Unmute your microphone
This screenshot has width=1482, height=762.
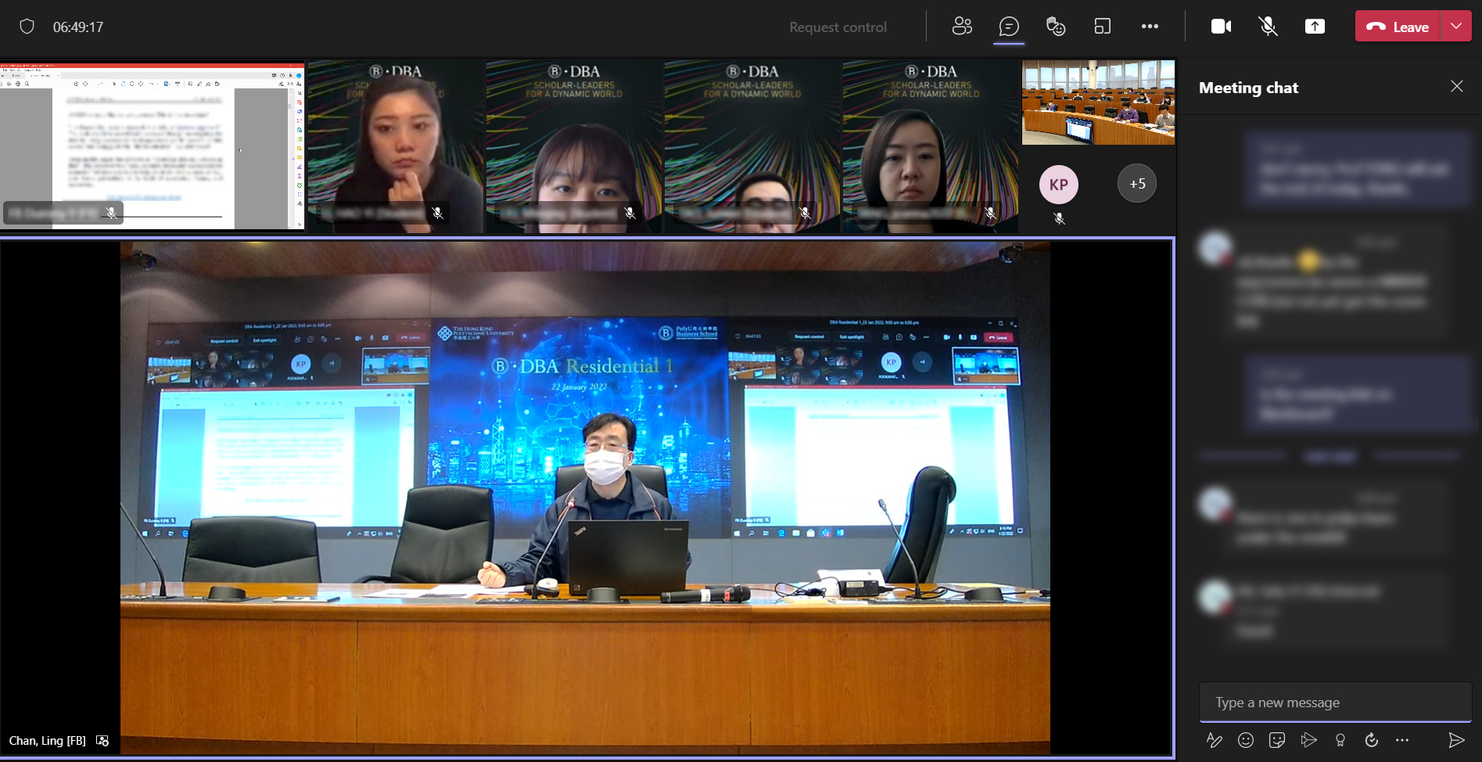pyautogui.click(x=1267, y=26)
